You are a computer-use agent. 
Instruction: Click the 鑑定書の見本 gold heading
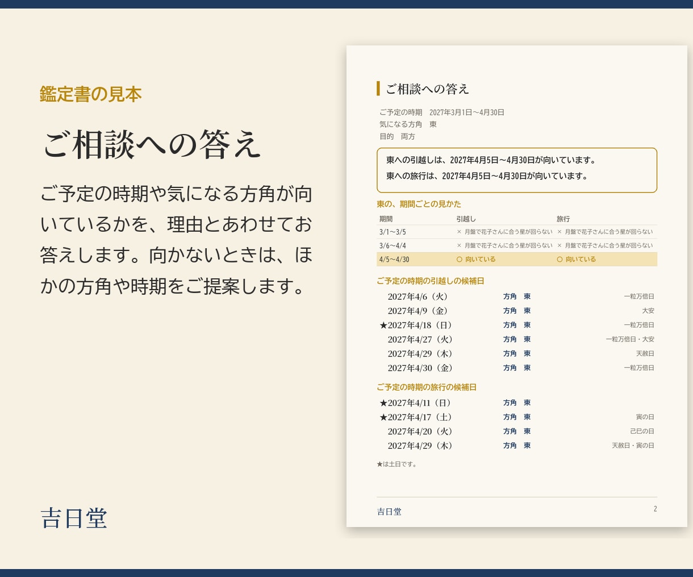pyautogui.click(x=91, y=94)
